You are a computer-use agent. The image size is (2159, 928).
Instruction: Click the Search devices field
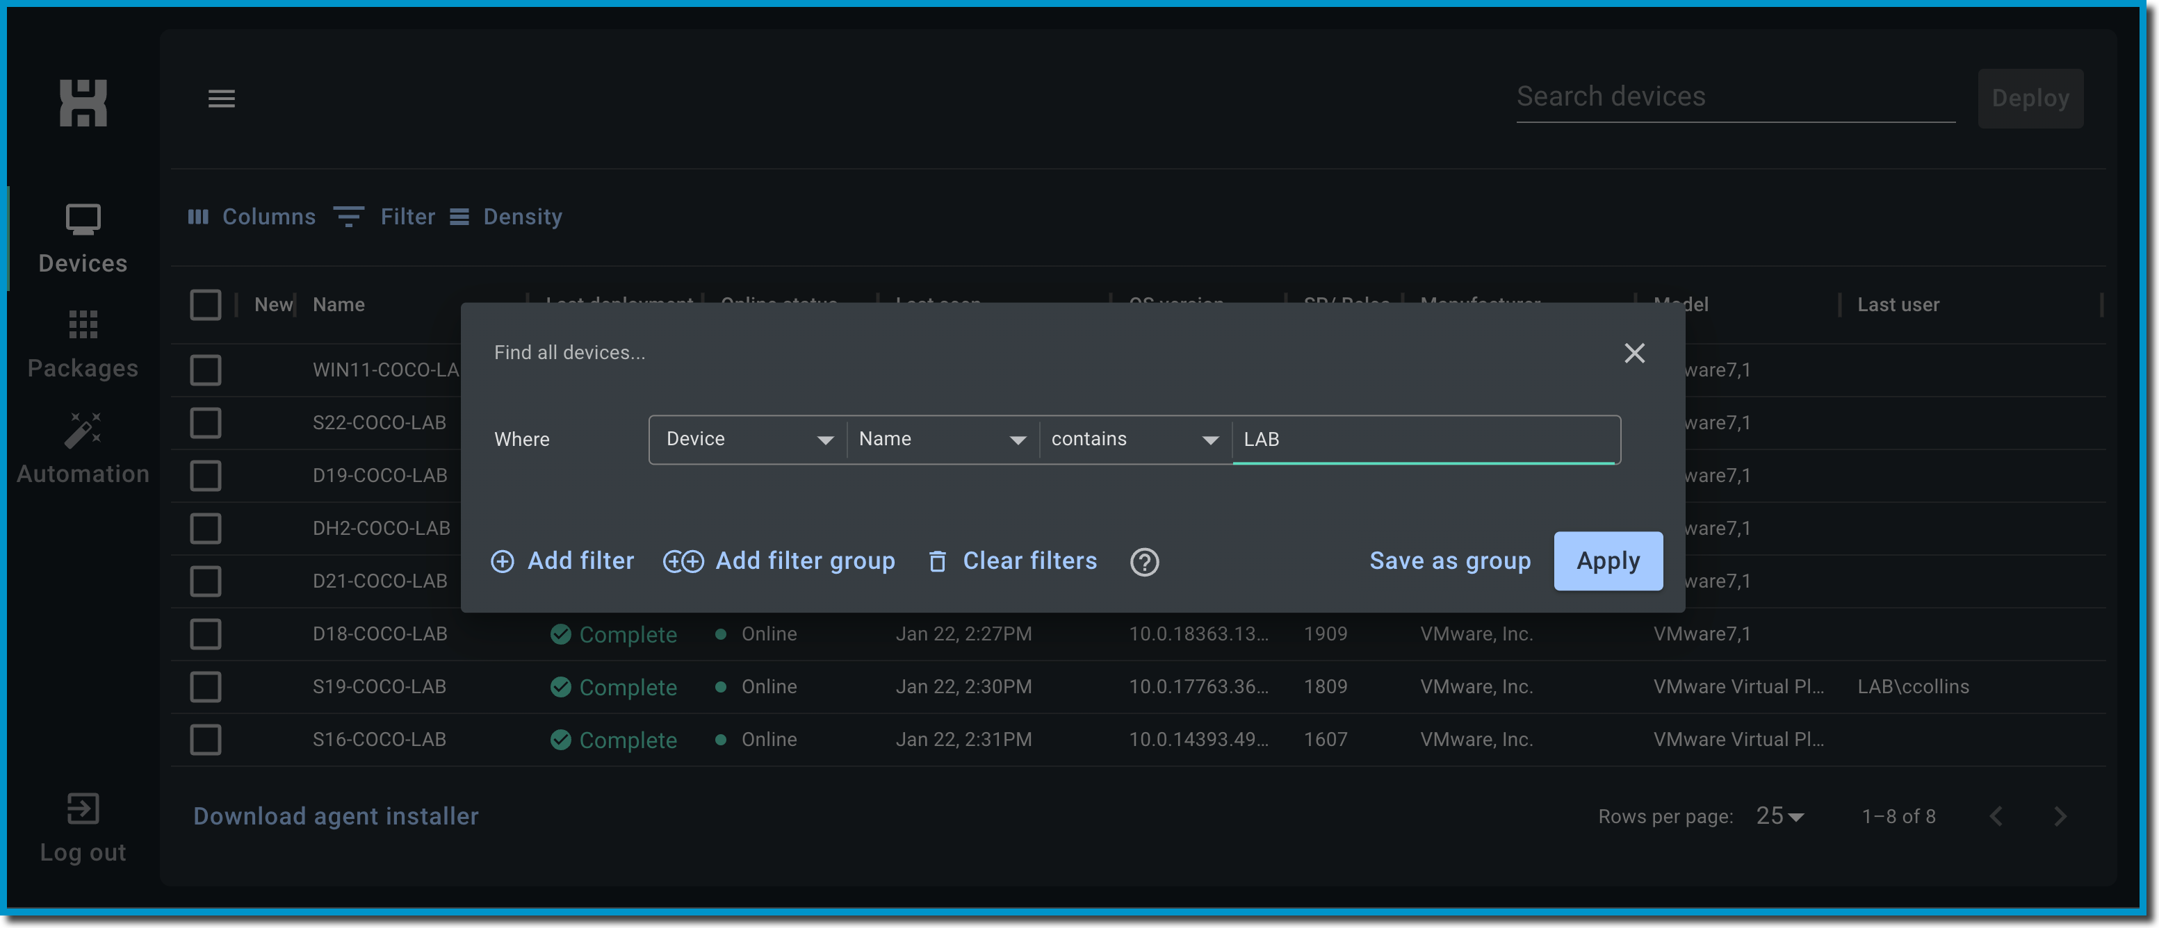coord(1735,97)
